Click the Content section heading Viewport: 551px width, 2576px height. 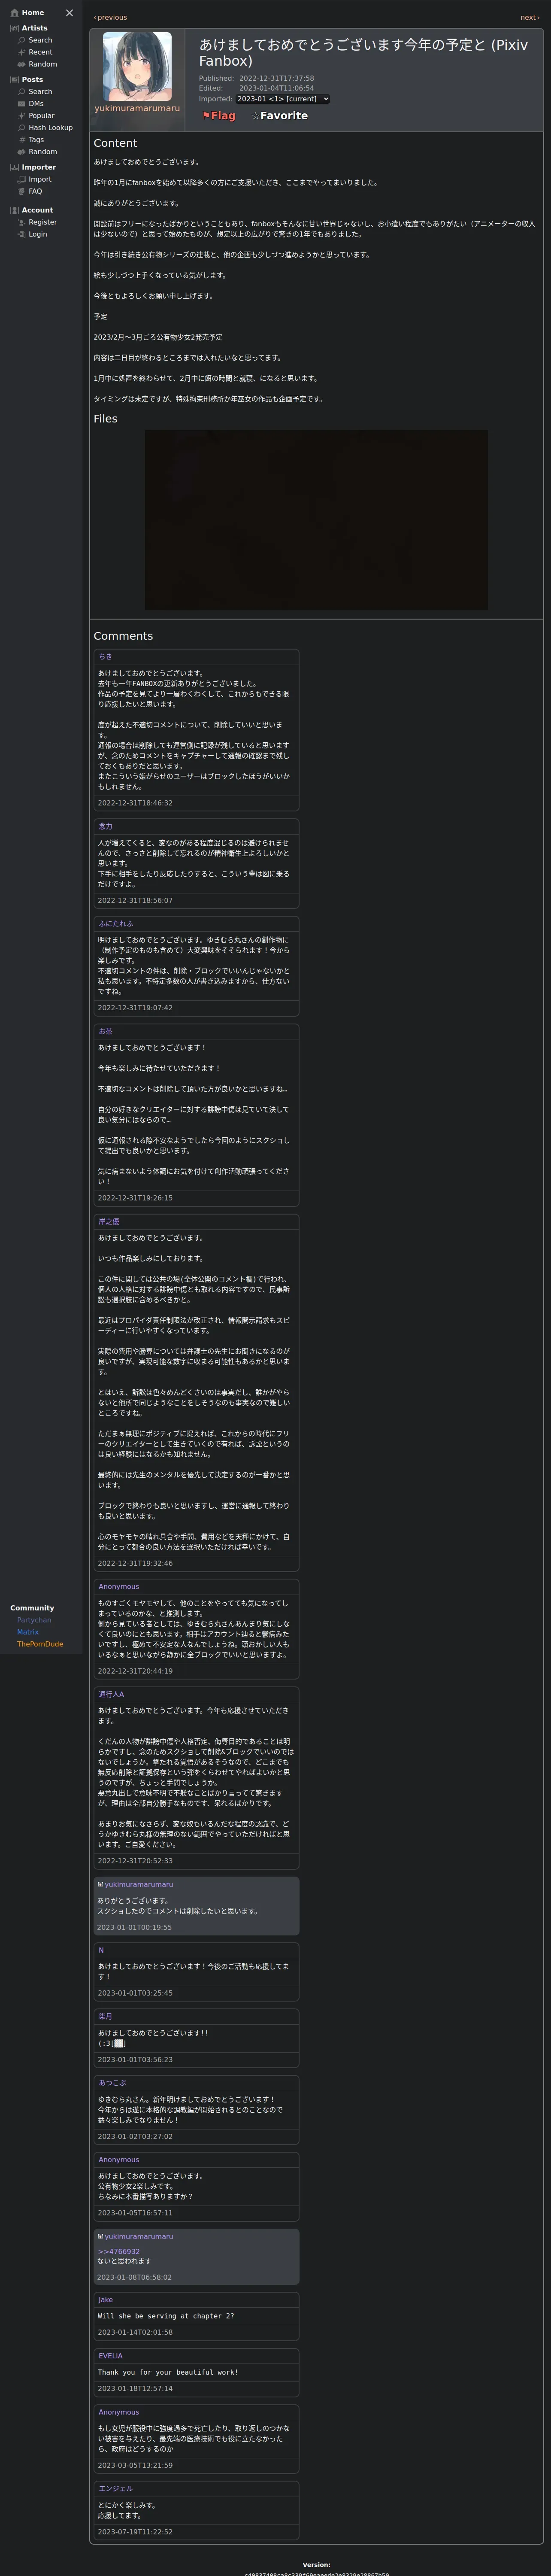pyautogui.click(x=115, y=143)
